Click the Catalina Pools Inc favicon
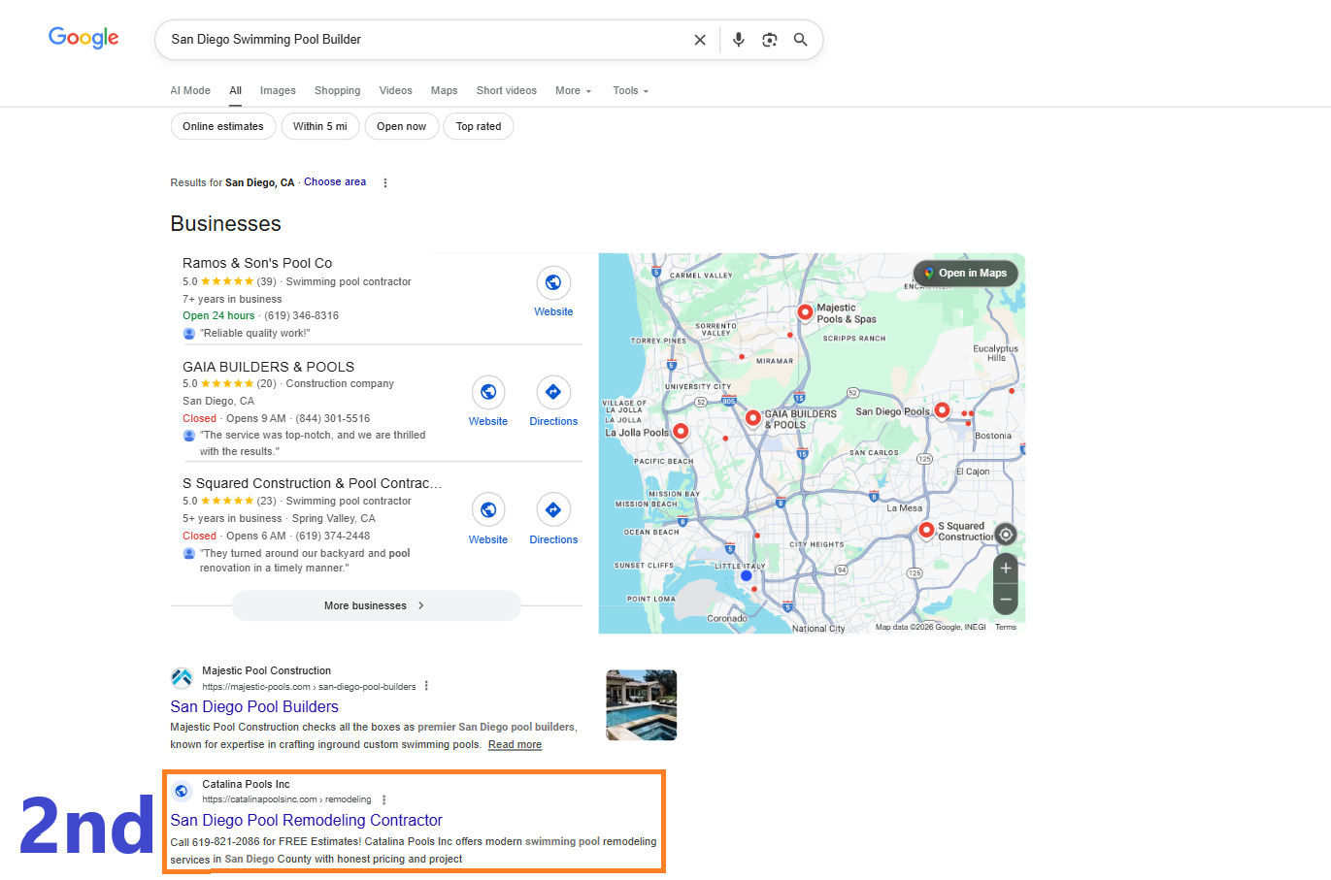Image resolution: width=1331 pixels, height=880 pixels. [x=182, y=791]
